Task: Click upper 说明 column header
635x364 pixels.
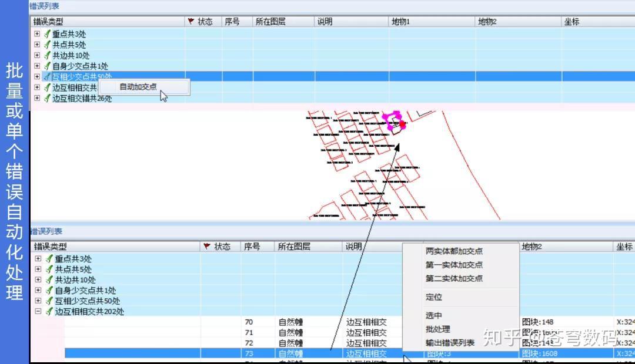Action: click(351, 22)
